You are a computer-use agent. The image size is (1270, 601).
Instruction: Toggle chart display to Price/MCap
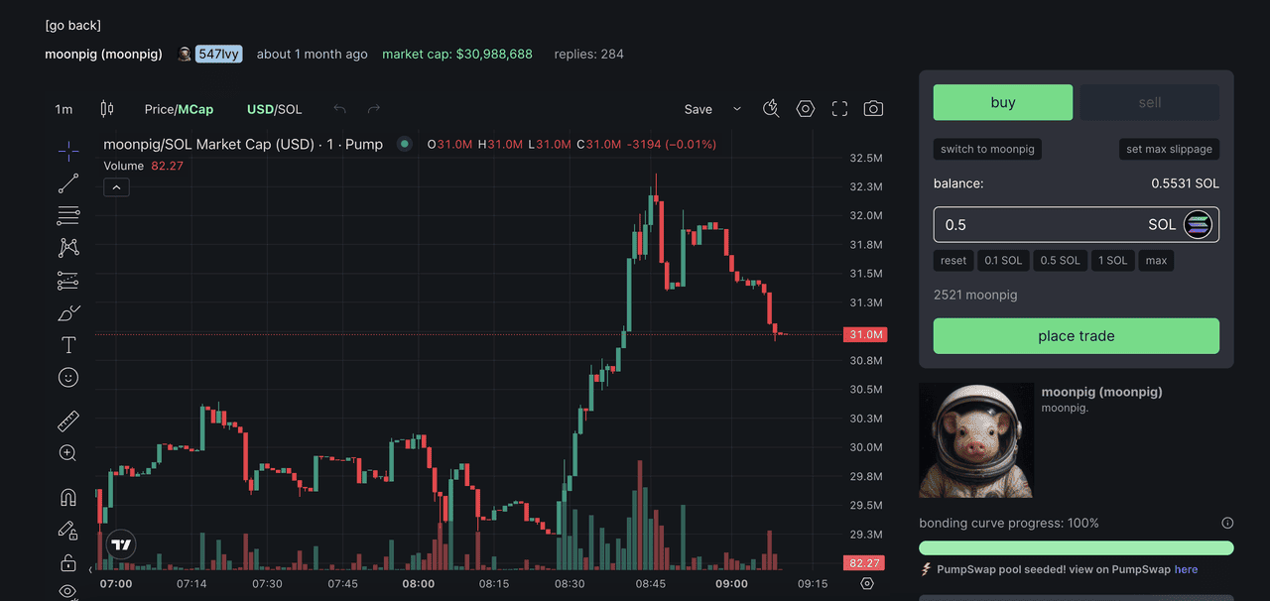179,109
